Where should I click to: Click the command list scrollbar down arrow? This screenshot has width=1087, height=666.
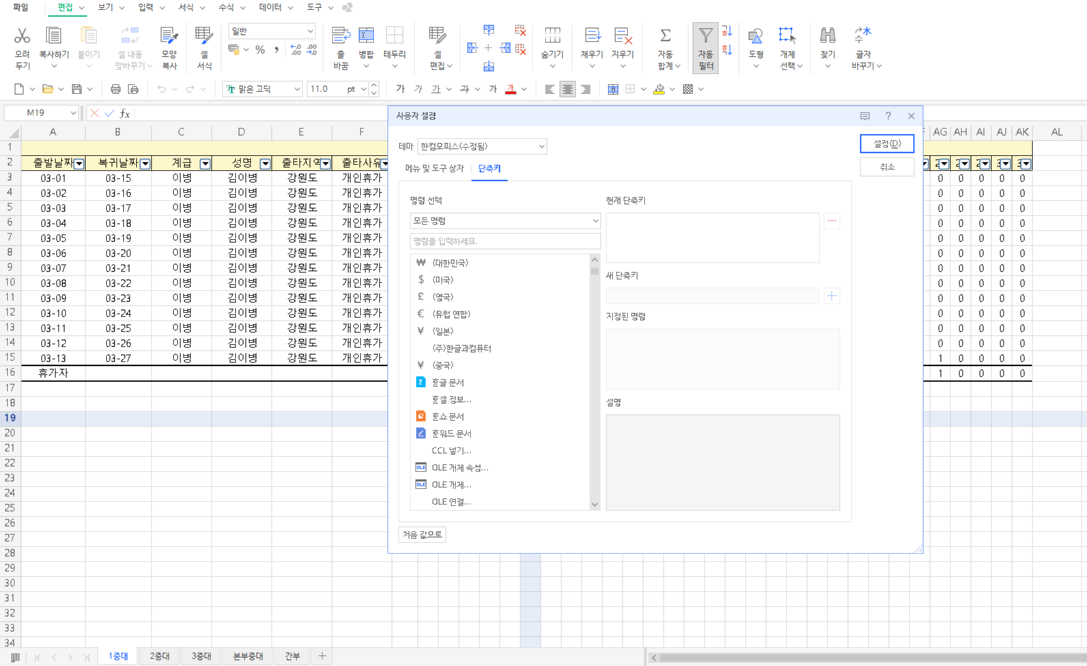pos(595,504)
